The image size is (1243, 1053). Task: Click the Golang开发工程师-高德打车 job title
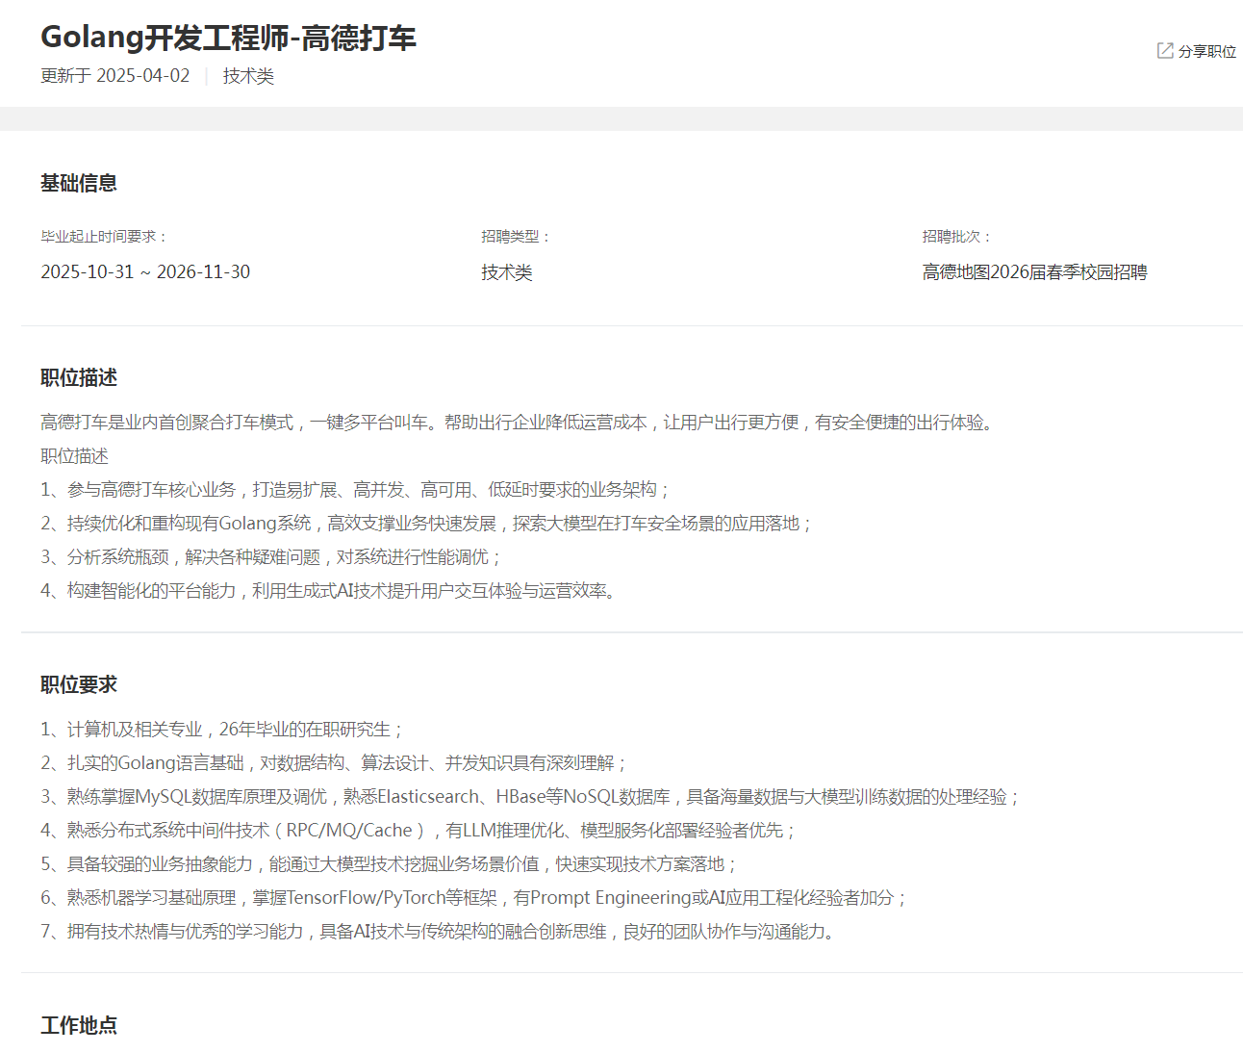click(228, 38)
